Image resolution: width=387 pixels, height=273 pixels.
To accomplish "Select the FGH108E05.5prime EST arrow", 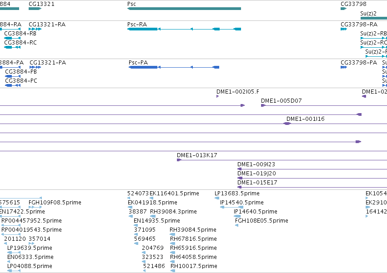I will 236,225.
